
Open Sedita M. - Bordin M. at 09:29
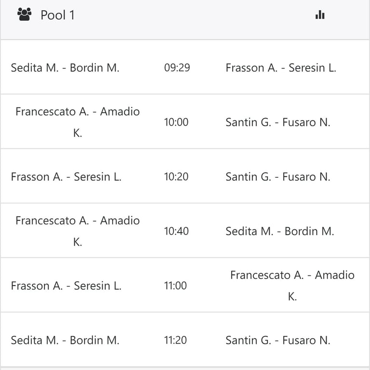[65, 68]
